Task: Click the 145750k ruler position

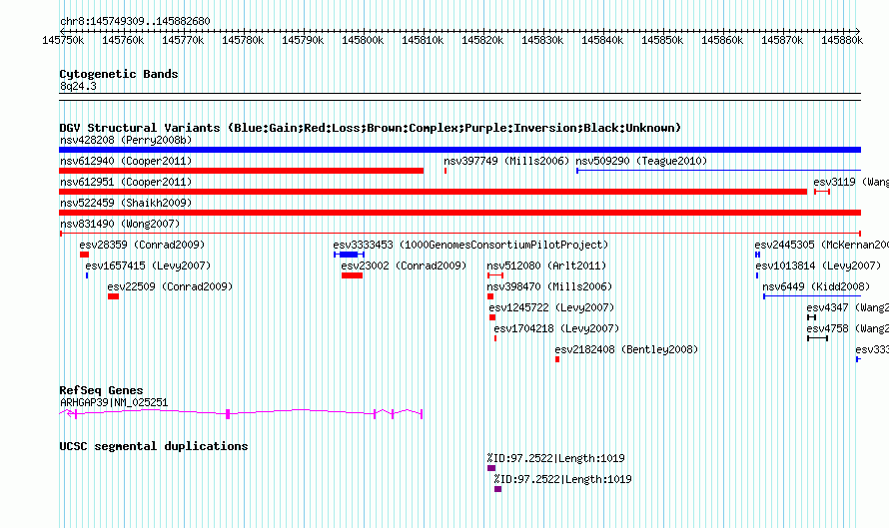Action: pos(64,40)
